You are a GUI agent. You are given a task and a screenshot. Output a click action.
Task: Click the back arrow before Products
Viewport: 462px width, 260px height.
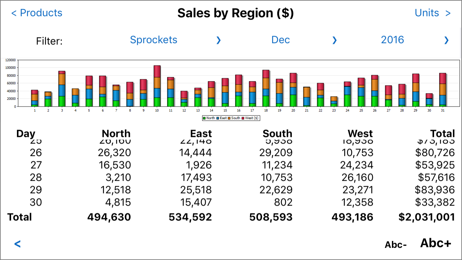[x=13, y=13]
